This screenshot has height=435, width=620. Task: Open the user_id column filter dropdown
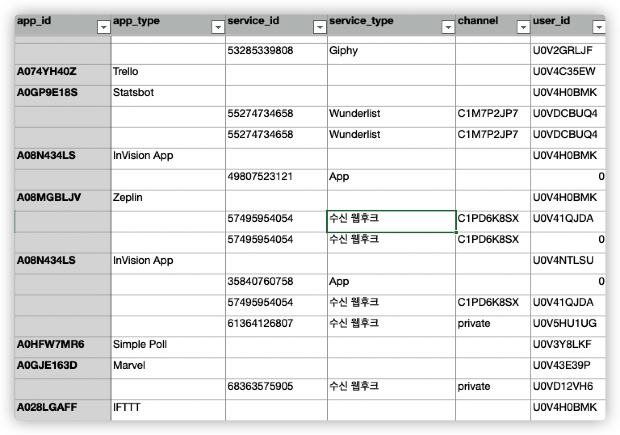[599, 27]
